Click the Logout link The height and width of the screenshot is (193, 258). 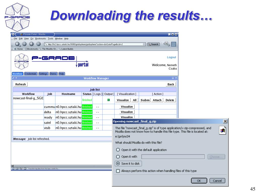(x=171, y=57)
